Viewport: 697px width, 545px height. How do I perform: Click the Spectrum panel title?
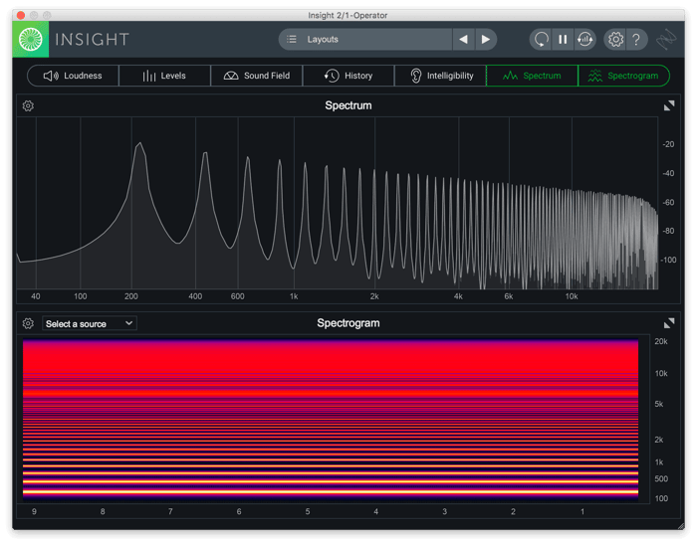click(x=348, y=105)
